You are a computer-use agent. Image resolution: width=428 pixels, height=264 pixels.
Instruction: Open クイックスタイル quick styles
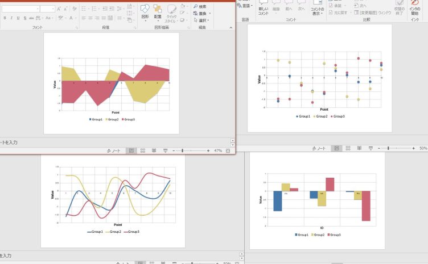pos(171,12)
